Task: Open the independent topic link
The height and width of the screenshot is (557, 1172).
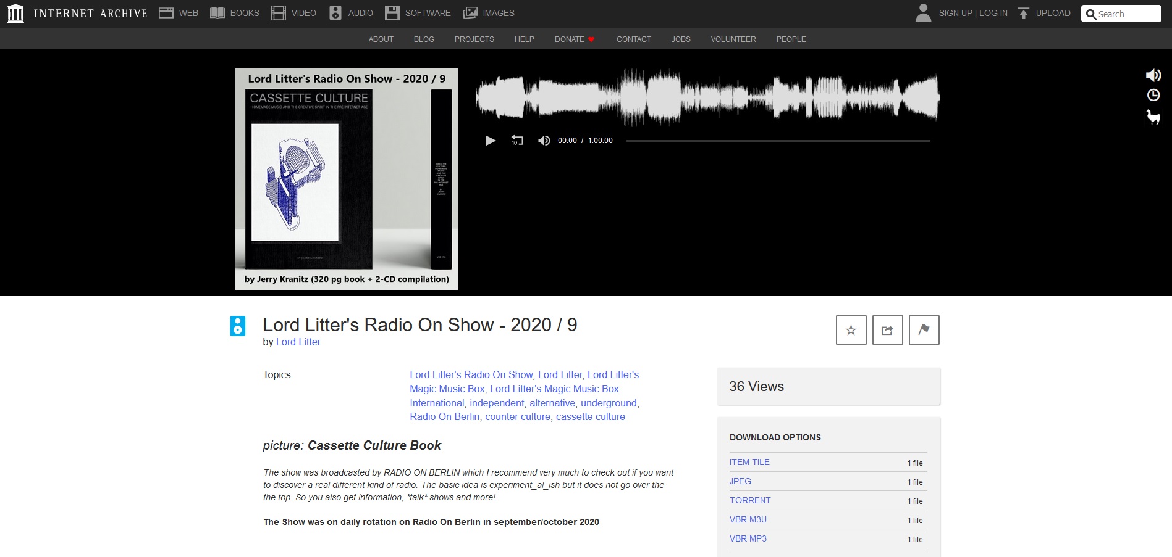Action: click(x=497, y=403)
